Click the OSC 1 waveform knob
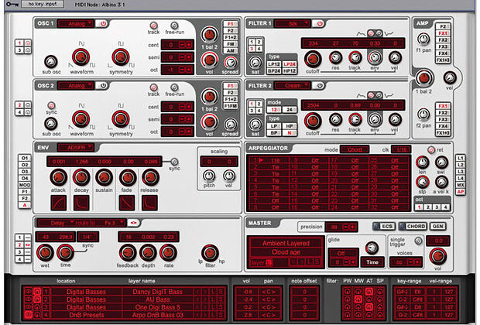The width and height of the screenshot is (480, 325). pyautogui.click(x=81, y=57)
